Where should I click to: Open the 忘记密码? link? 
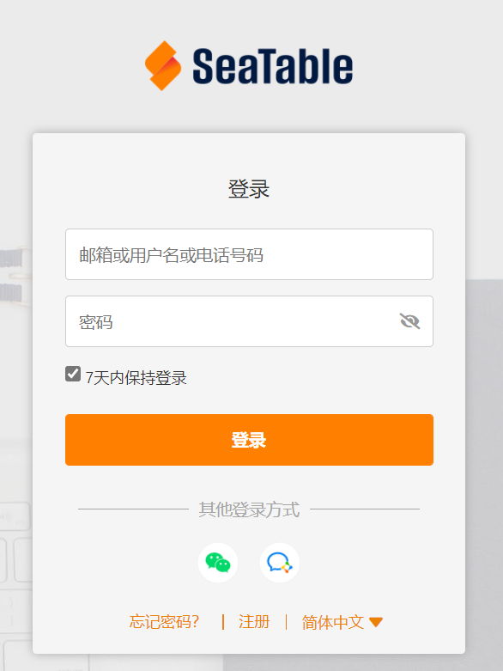pos(164,622)
